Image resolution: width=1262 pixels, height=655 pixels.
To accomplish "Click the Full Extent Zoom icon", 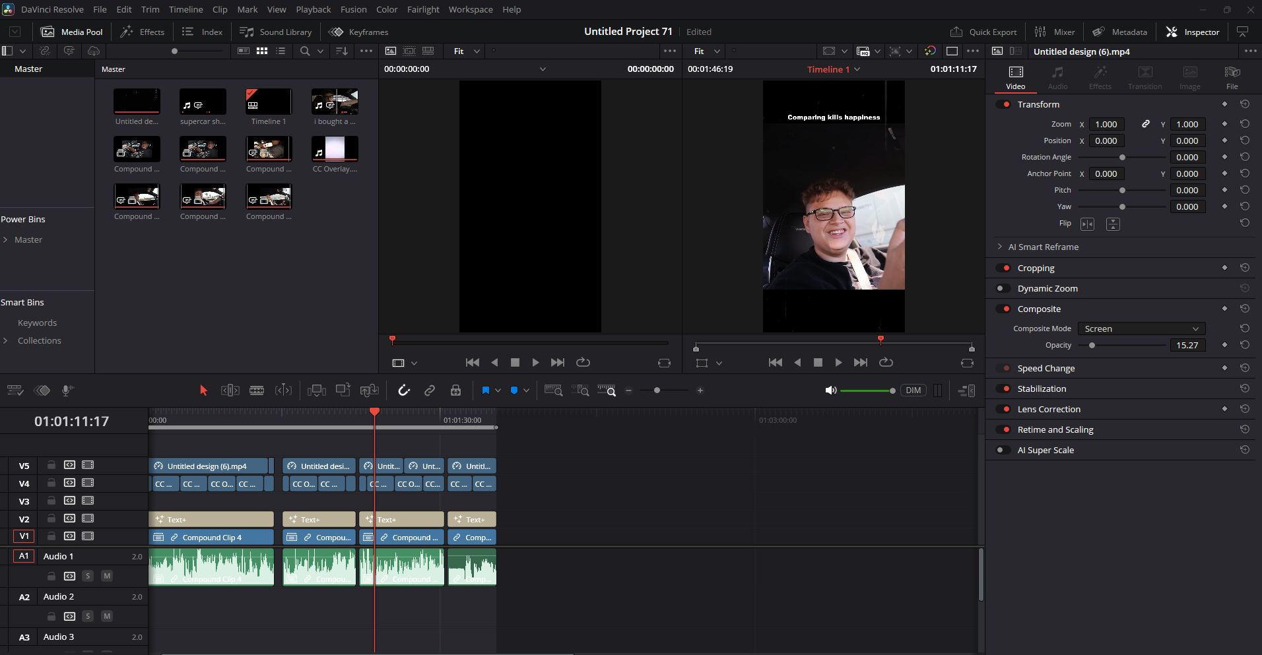I will [x=553, y=390].
